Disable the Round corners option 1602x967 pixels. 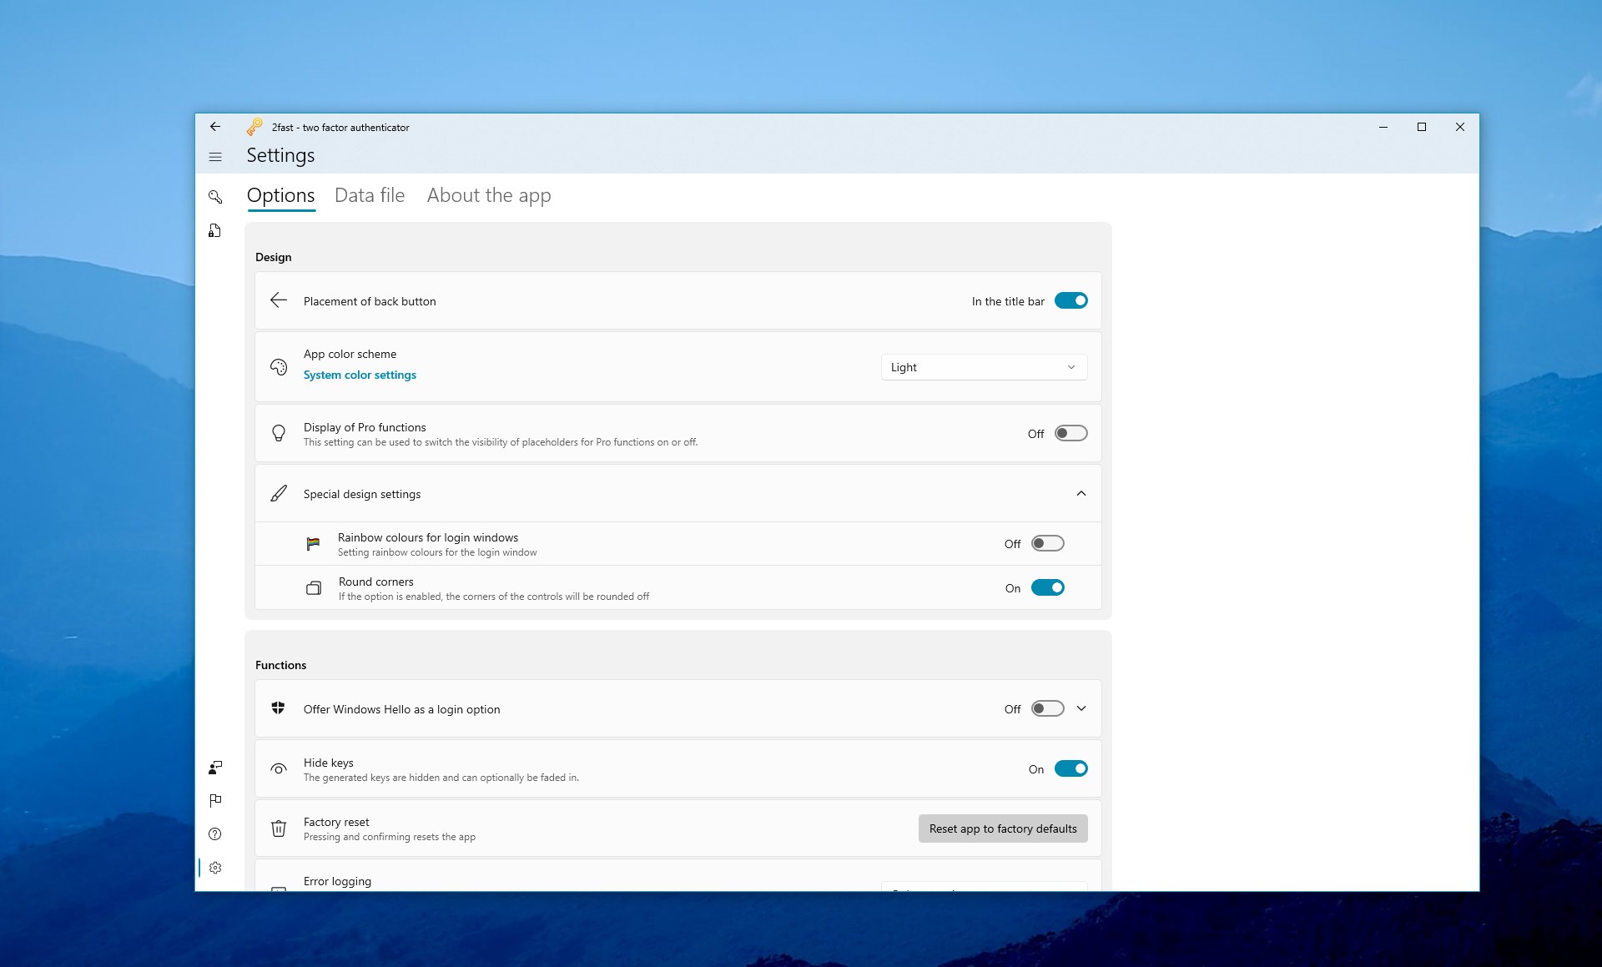(x=1048, y=587)
